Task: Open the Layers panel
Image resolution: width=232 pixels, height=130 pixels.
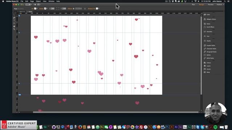Action: click(207, 66)
